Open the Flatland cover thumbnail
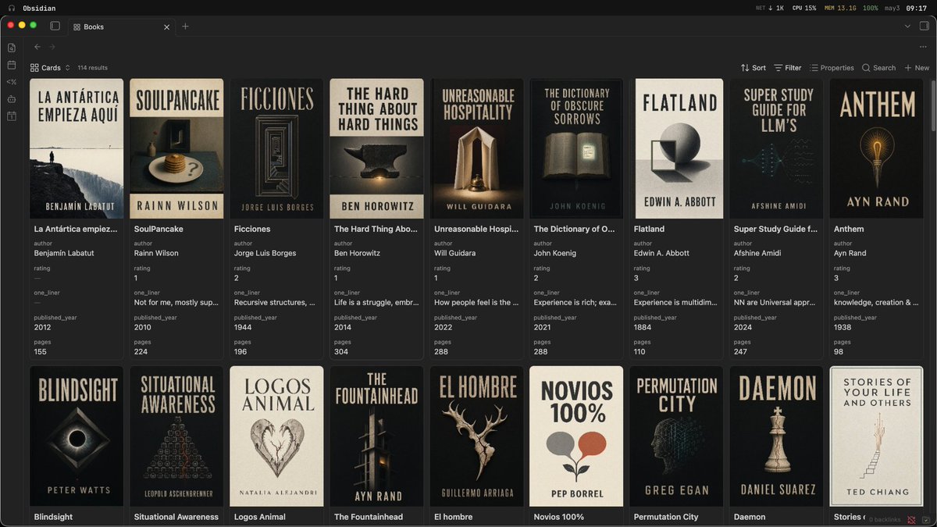 click(x=676, y=148)
